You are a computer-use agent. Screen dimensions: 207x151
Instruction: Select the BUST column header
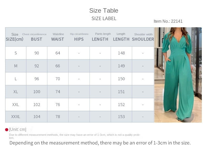click(x=36, y=39)
